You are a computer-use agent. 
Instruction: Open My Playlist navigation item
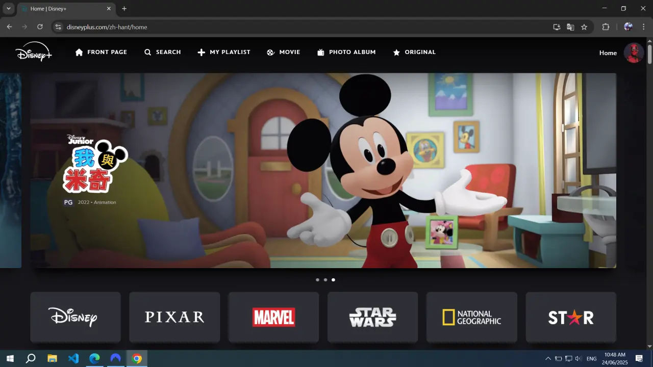point(224,52)
